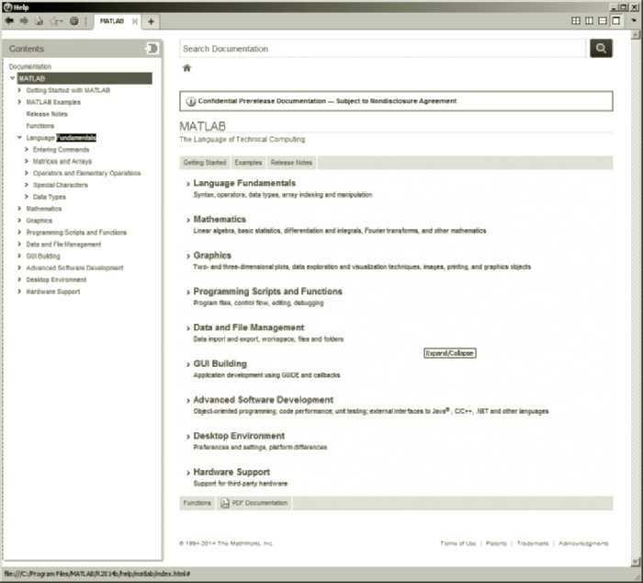
Task: Click the Documentation root label
Action: click(30, 66)
